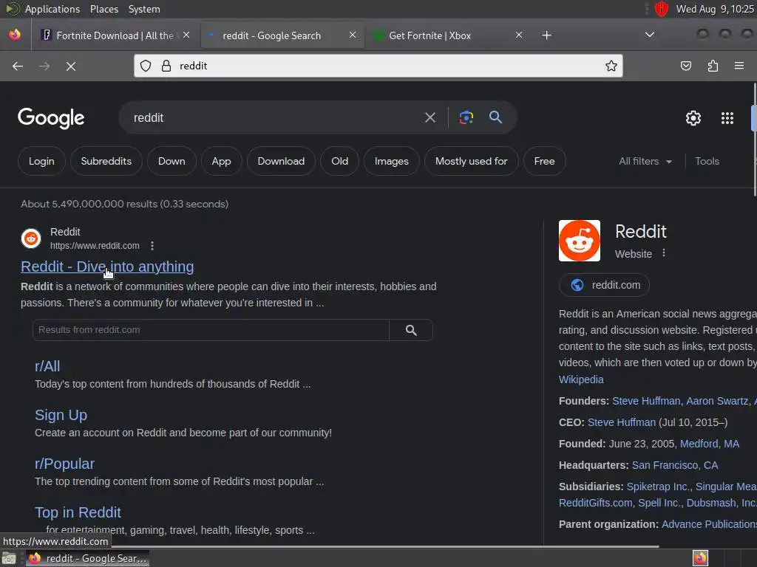This screenshot has width=757, height=567.
Task: Open Google quick settings gear
Action: coord(693,118)
